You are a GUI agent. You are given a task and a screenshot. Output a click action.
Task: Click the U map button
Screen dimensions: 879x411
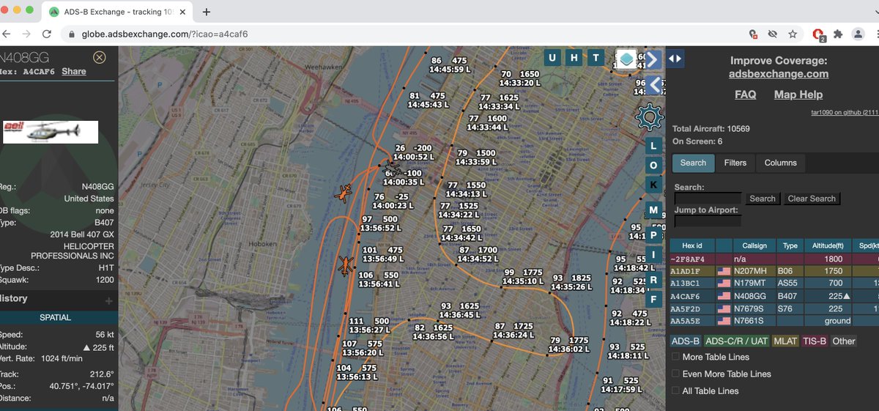click(x=552, y=58)
